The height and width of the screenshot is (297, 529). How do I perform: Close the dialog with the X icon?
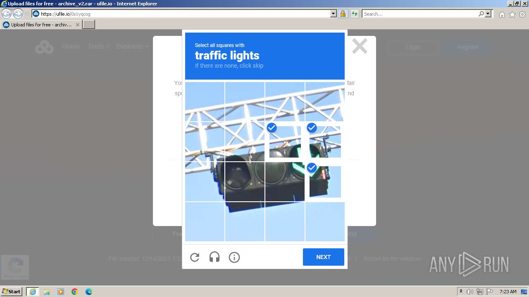point(360,46)
